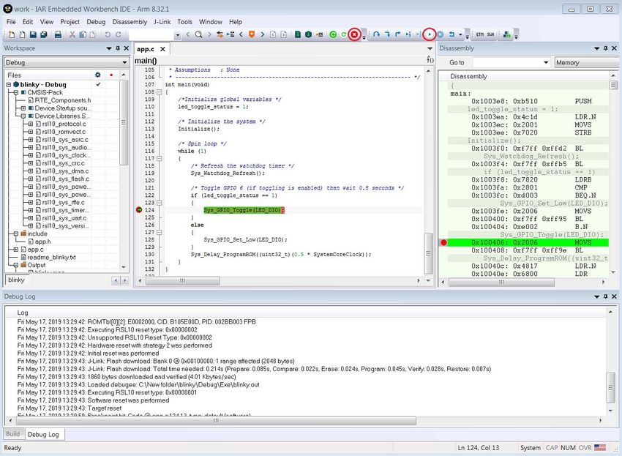Toggle the Workspace panel pin
Screen dimensions: 622x456
point(118,48)
